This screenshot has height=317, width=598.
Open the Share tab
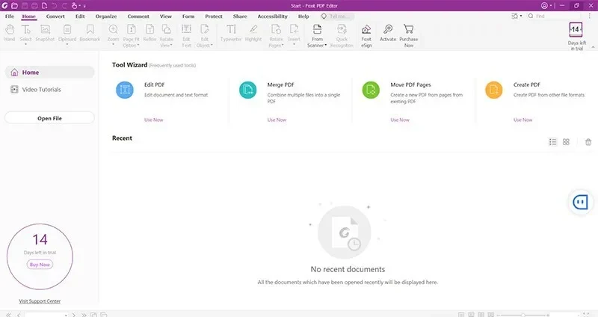pyautogui.click(x=240, y=16)
